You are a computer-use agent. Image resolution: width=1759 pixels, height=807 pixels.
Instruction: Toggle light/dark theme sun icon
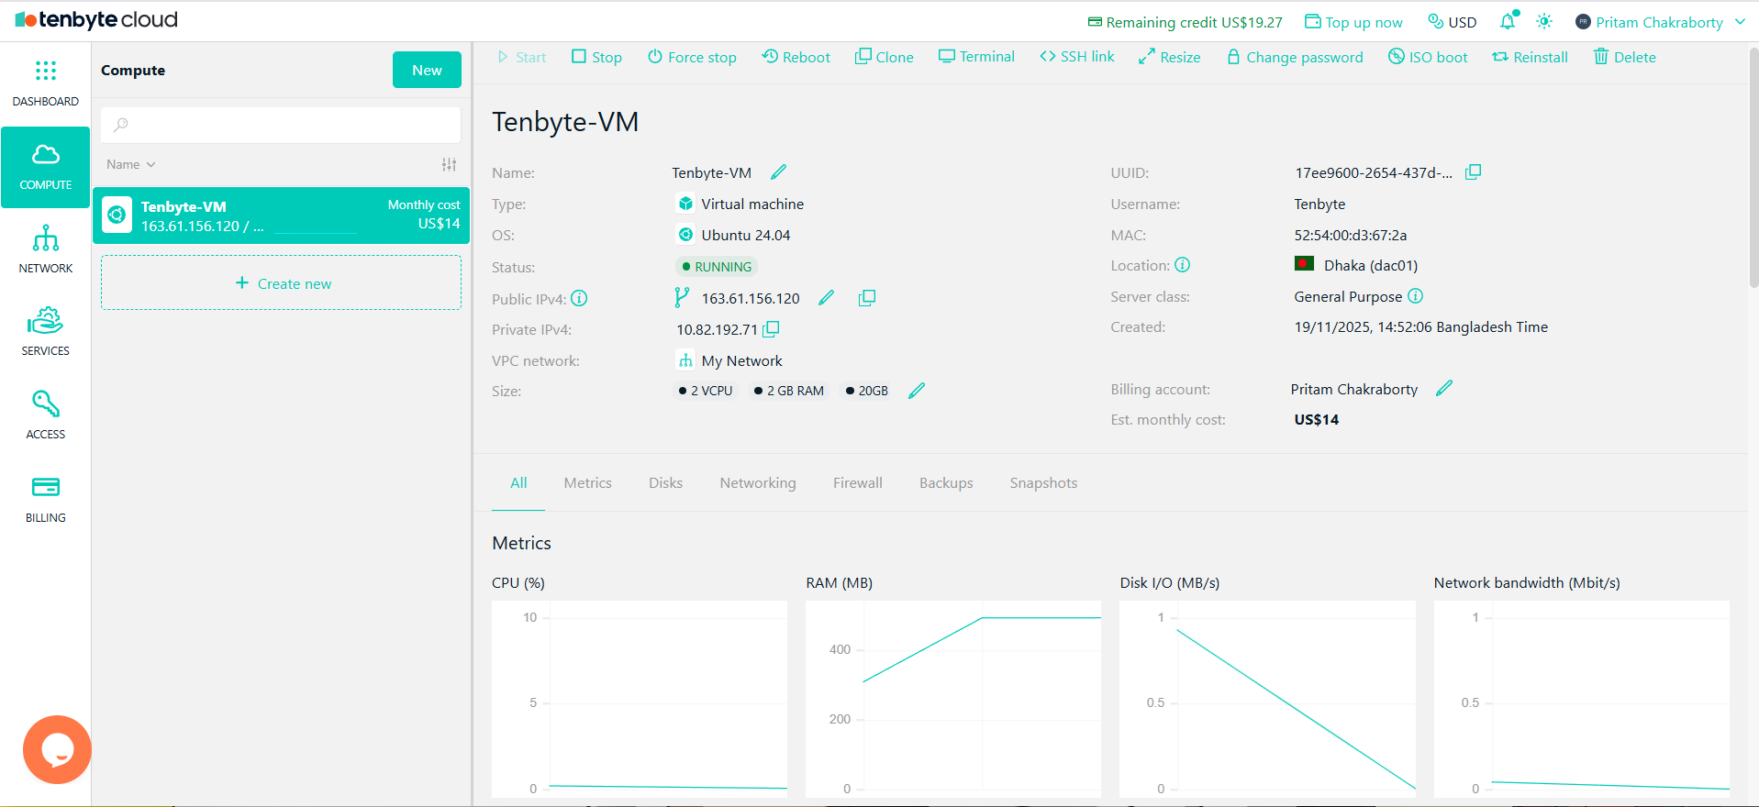tap(1544, 21)
